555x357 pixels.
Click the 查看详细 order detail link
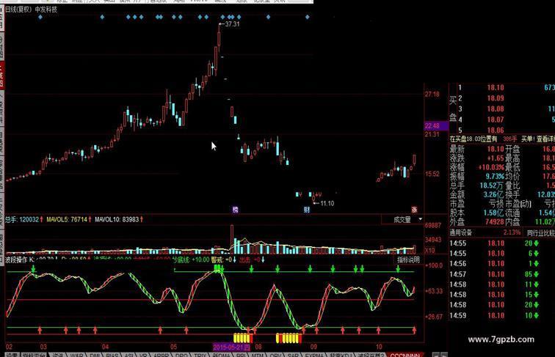[x=546, y=139]
